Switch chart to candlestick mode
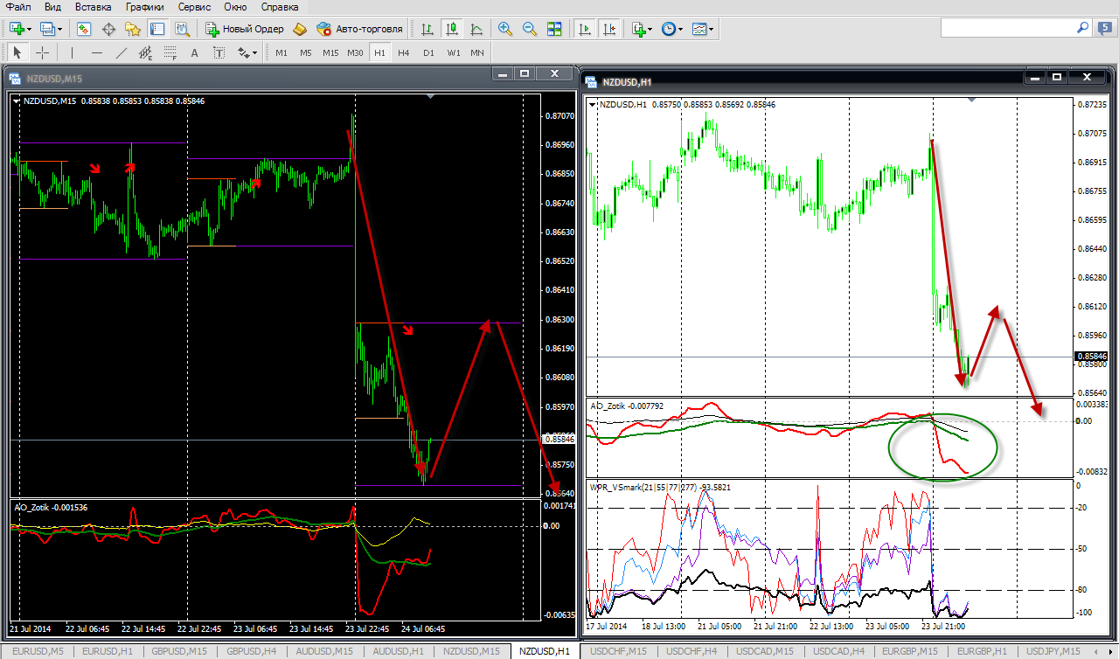The width and height of the screenshot is (1119, 659). point(452,29)
